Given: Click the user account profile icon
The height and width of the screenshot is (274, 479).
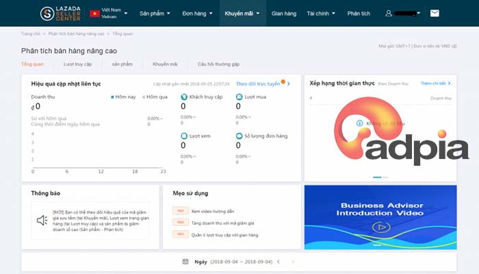Looking at the screenshot, I should tap(388, 14).
